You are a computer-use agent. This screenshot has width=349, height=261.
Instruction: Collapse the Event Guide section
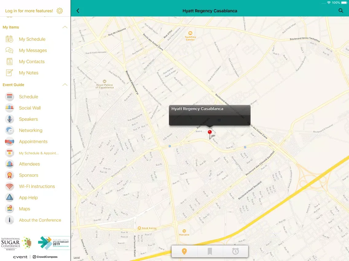point(65,85)
